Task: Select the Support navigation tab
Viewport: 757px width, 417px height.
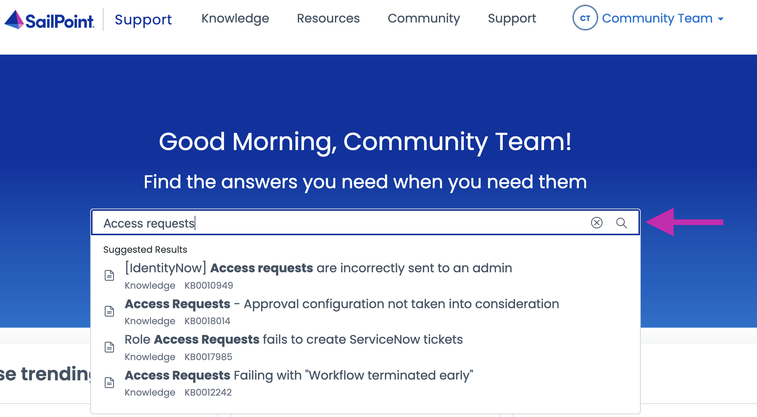Action: [x=512, y=18]
